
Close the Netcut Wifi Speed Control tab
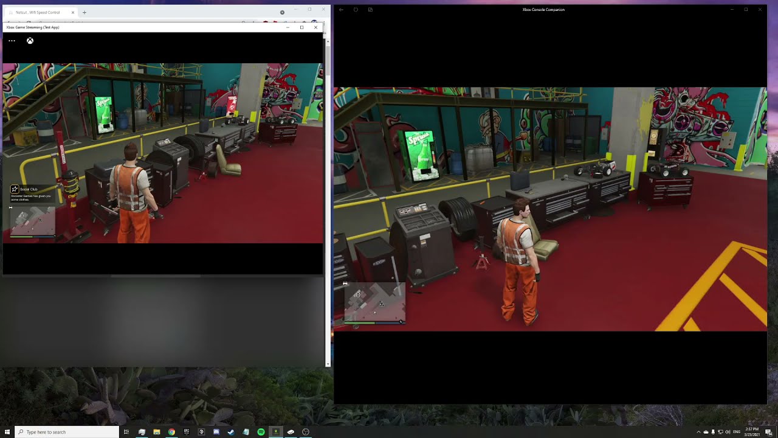coord(73,12)
